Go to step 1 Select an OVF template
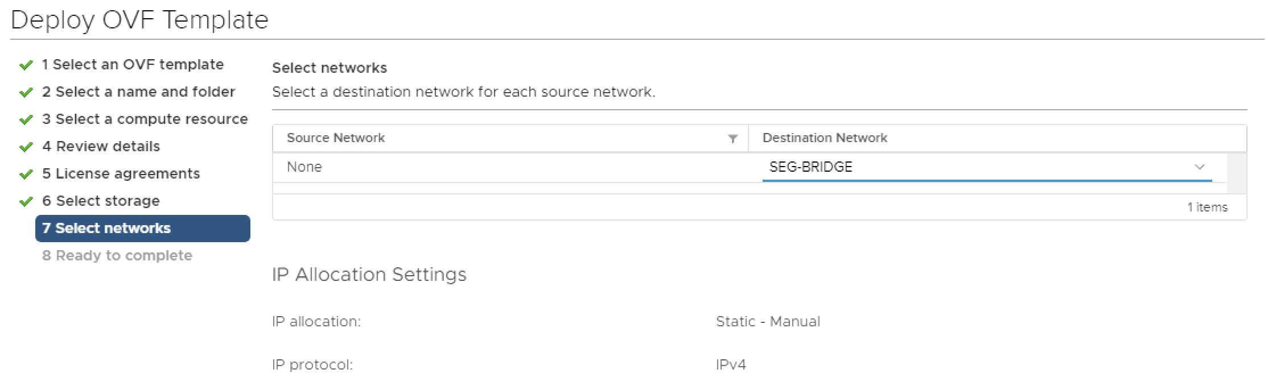This screenshot has width=1268, height=390. [133, 65]
